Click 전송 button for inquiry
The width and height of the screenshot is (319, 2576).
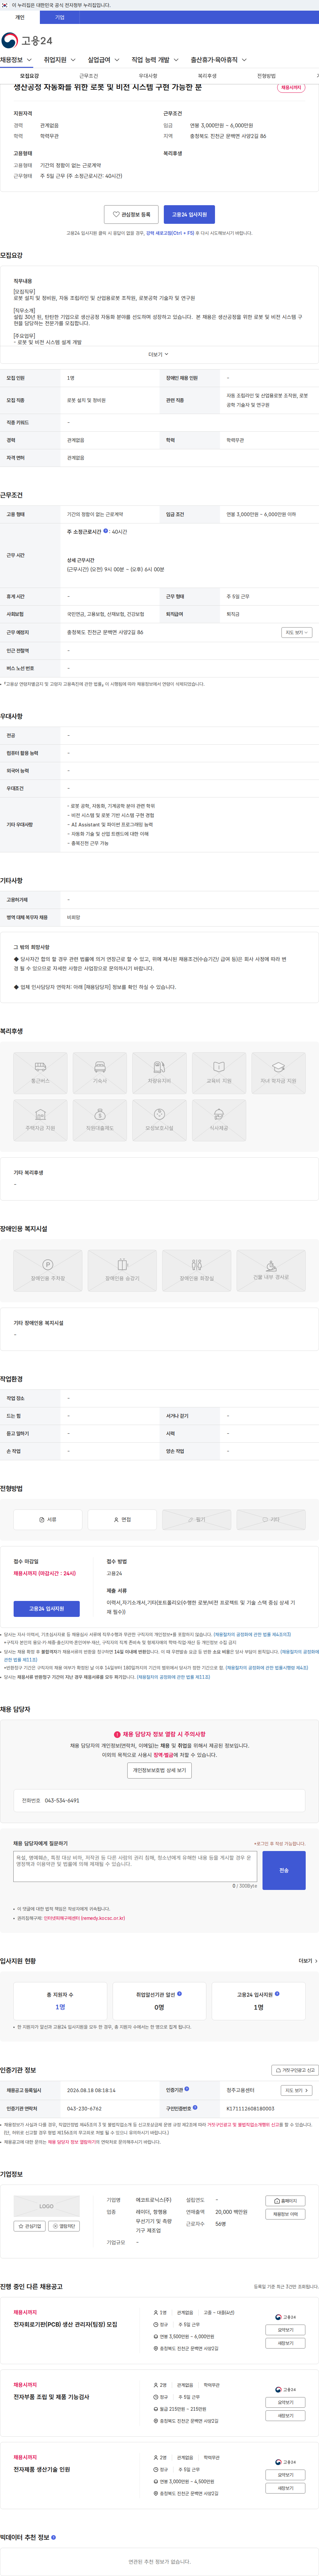[284, 1870]
